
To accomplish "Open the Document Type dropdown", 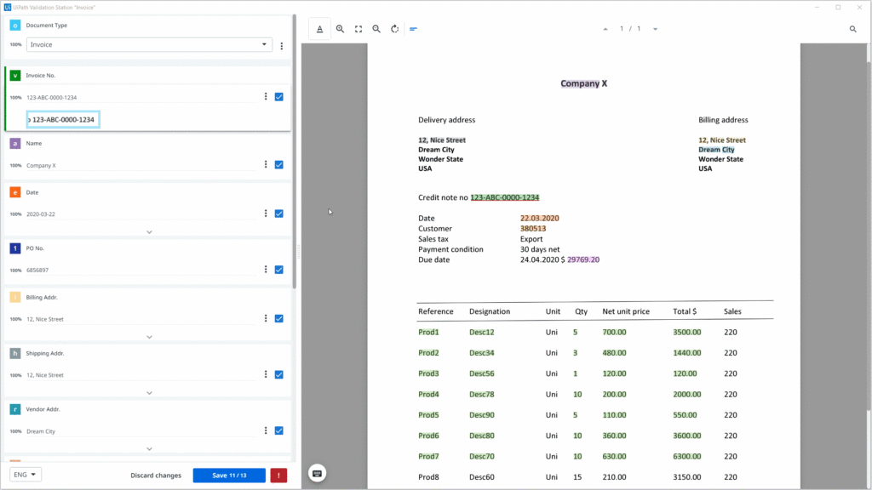I will point(149,45).
